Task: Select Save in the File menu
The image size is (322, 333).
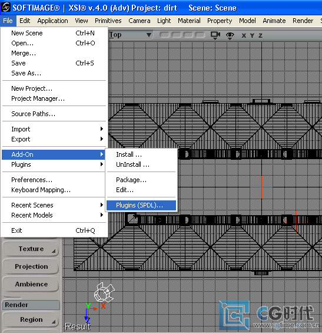Action: [54, 63]
